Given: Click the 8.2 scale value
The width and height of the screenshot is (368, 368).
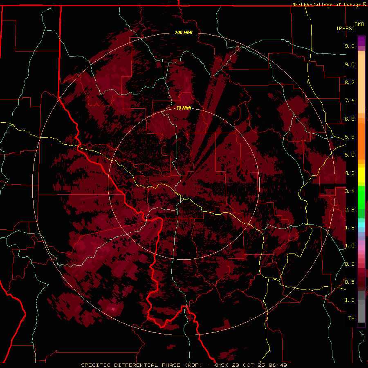Looking at the screenshot, I should coord(350,82).
